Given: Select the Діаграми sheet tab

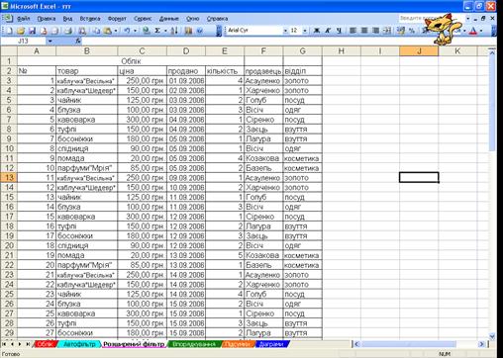Looking at the screenshot, I should (x=271, y=344).
